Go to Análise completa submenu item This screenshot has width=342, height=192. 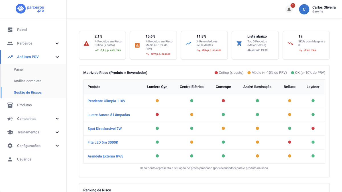[x=28, y=81]
